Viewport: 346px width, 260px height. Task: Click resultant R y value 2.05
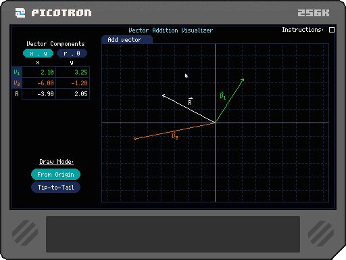point(73,94)
